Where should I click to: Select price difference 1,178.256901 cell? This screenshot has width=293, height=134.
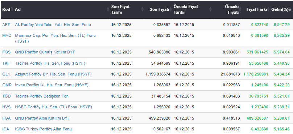[x=256, y=74]
